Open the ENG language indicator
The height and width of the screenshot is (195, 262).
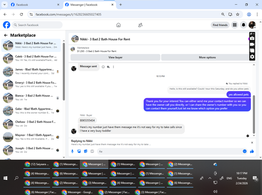coord(229,178)
